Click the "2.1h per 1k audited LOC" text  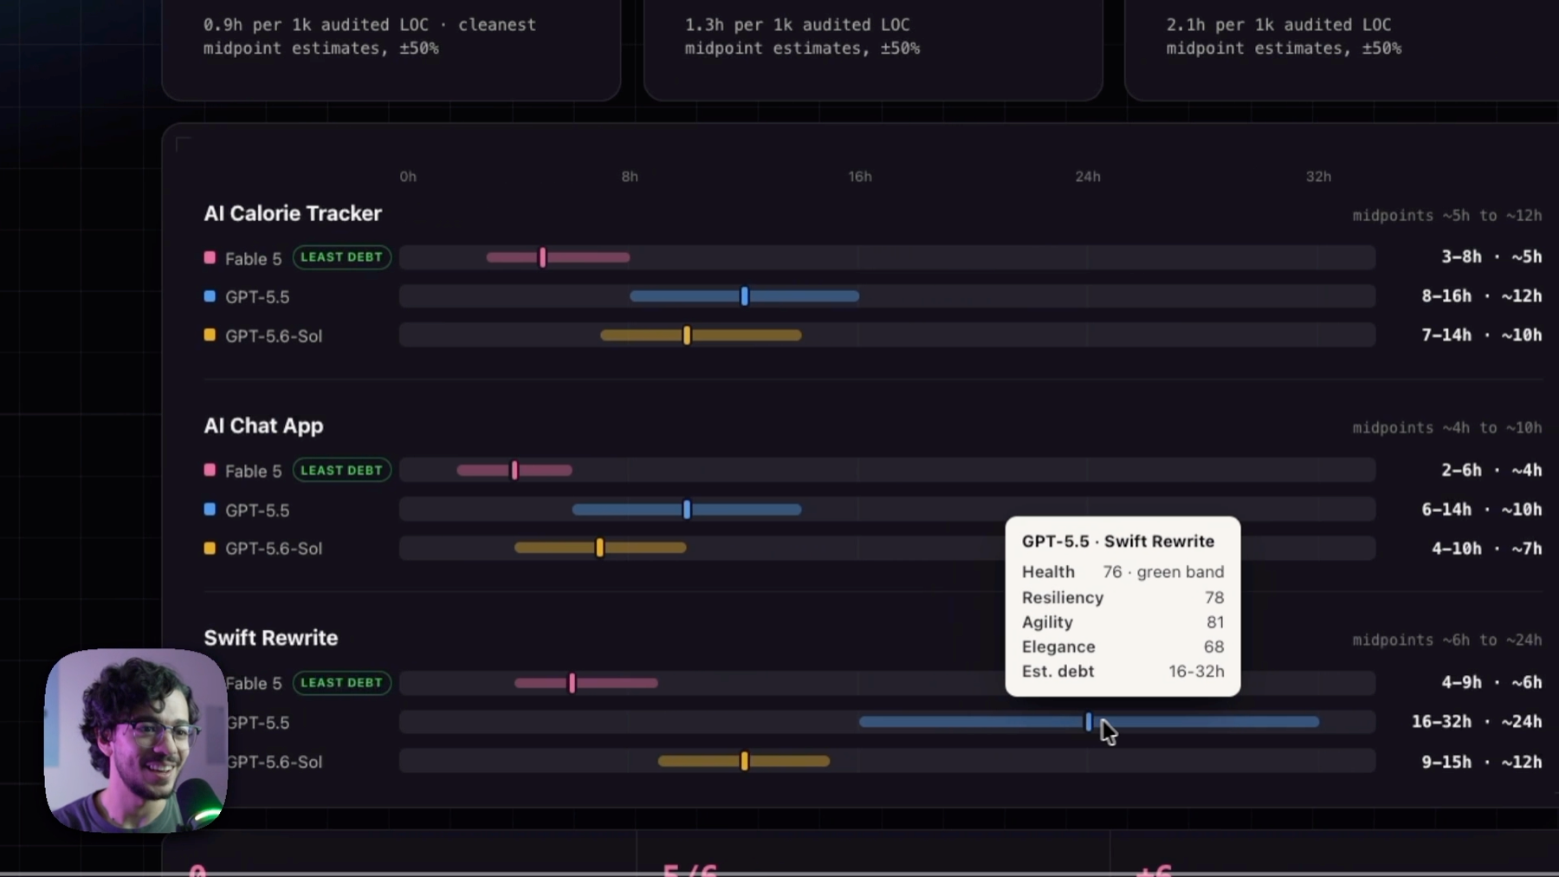tap(1278, 25)
